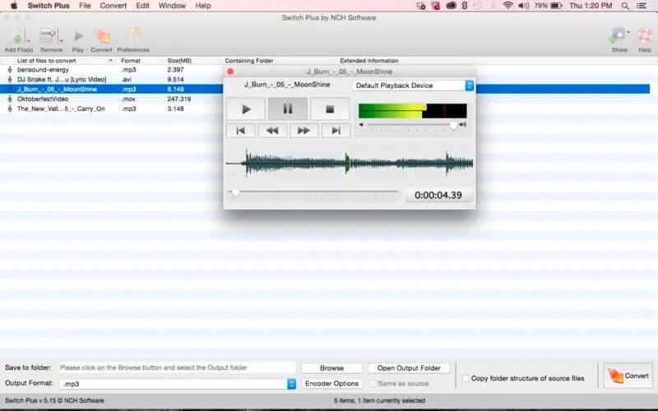Toggle the Same as source checkbox
The width and height of the screenshot is (658, 411).
pyautogui.click(x=373, y=383)
